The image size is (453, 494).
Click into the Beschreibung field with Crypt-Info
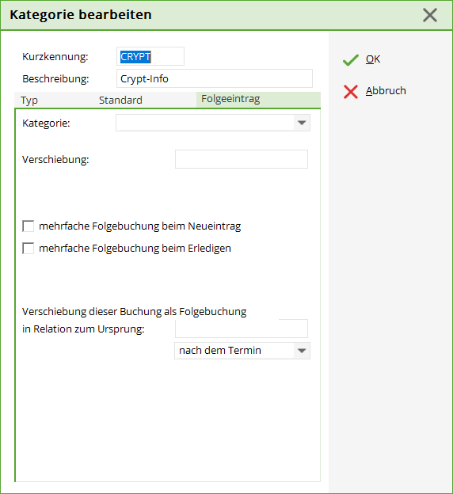pos(215,78)
